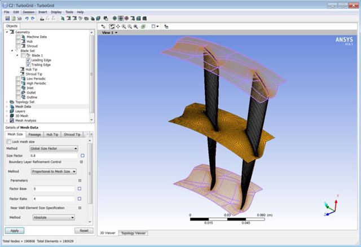Switch to the Passage tab

pos(34,134)
